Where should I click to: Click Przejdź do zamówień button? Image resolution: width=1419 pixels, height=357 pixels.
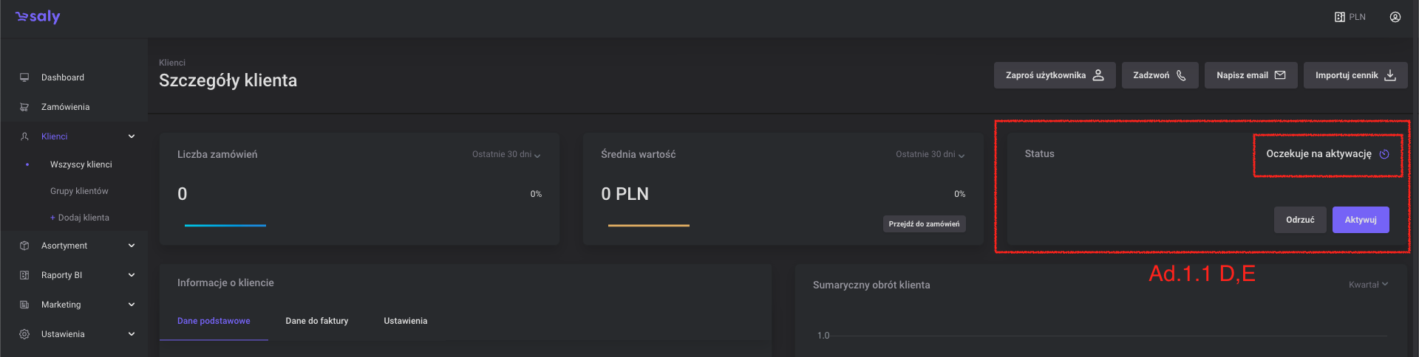coord(924,224)
